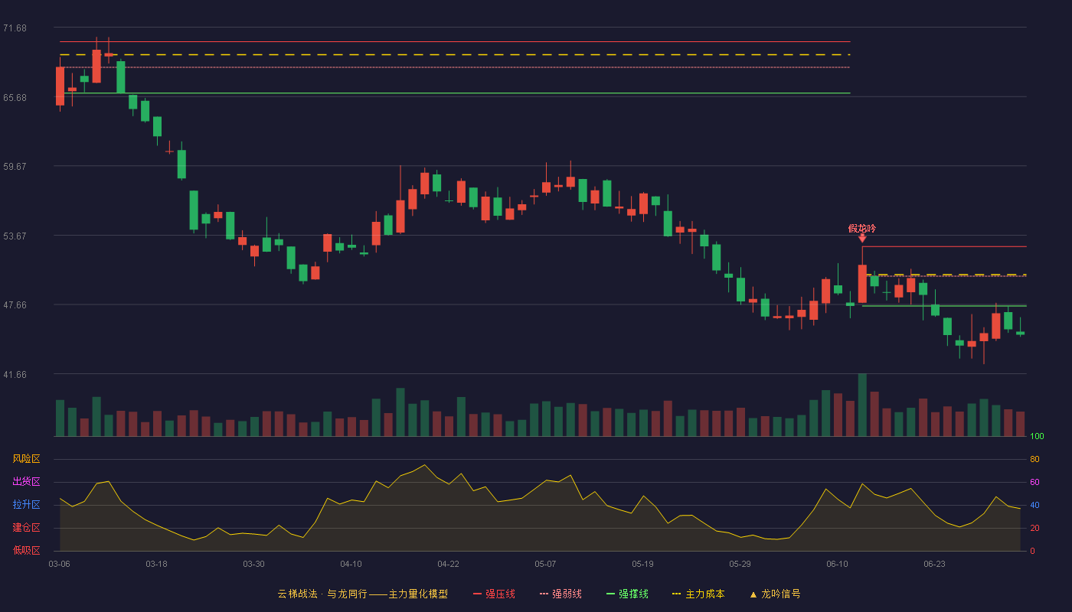Viewport: 1072px width, 612px height.
Task: Click the 05-07 date label
Action: point(545,564)
